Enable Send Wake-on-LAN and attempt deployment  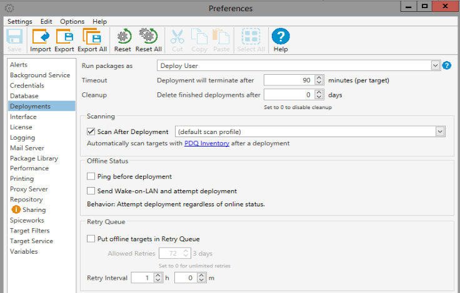(91, 191)
